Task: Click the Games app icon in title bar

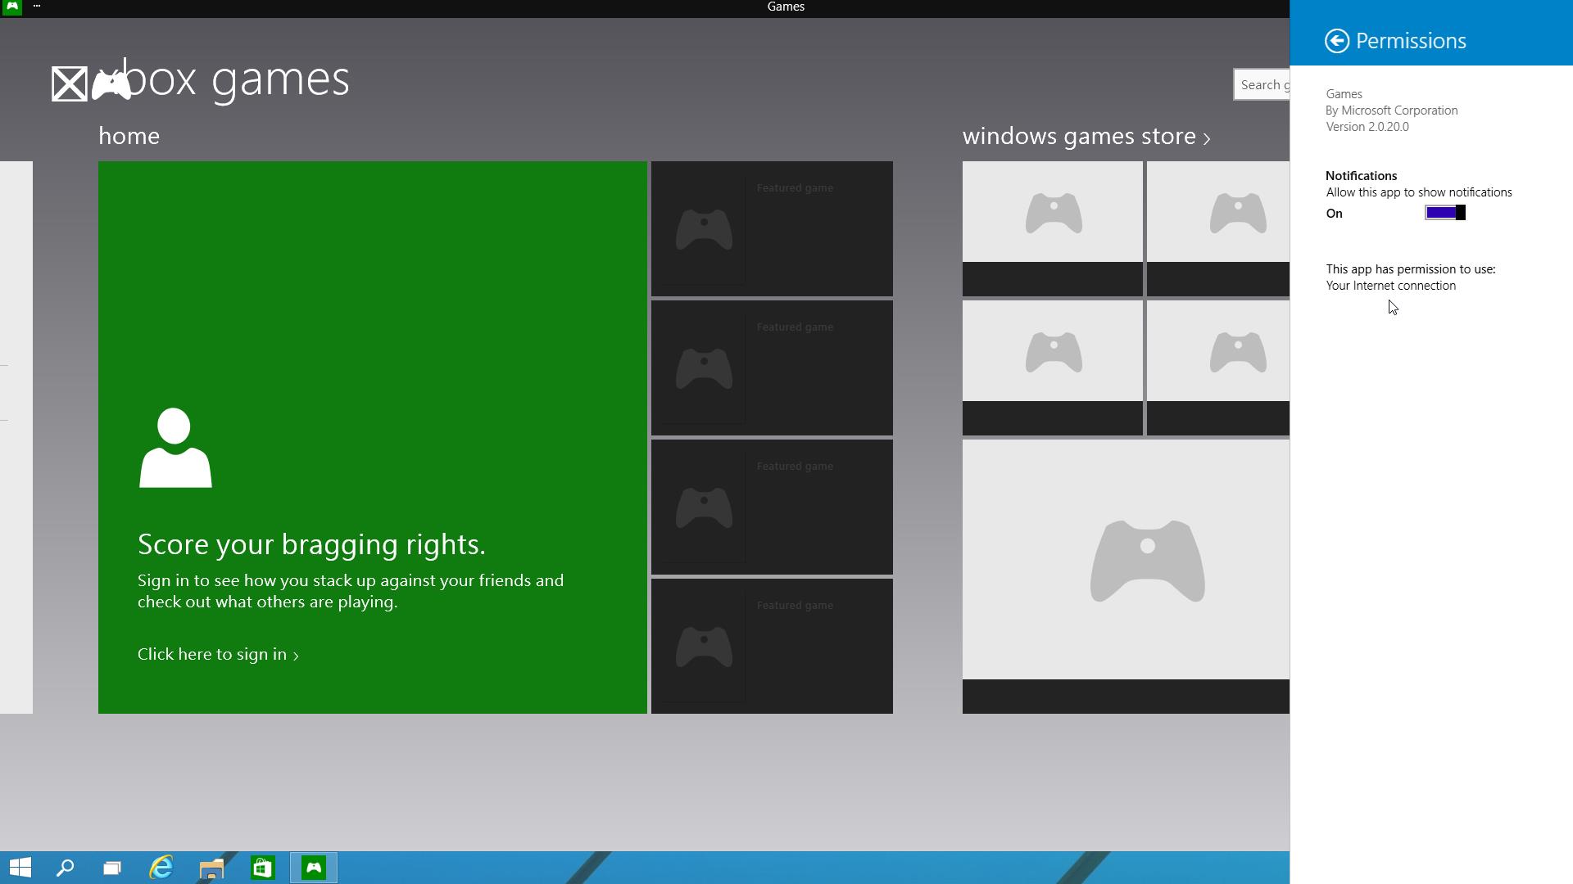Action: click(x=12, y=7)
